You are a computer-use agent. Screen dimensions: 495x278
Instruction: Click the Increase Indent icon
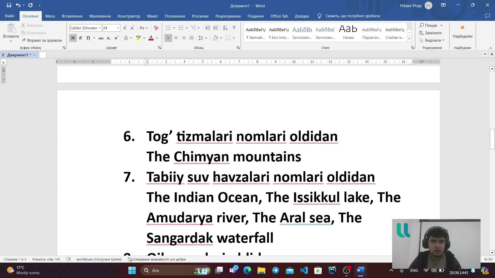(216, 28)
